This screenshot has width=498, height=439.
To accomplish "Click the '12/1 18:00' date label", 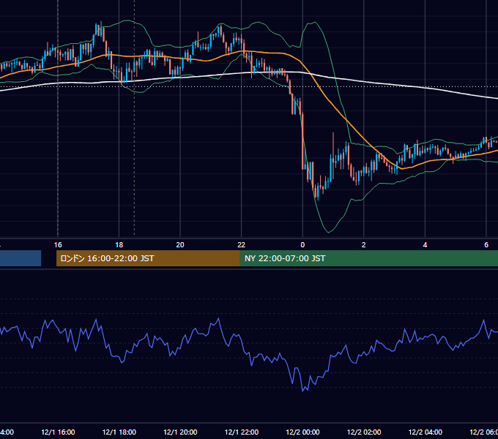I will (119, 432).
